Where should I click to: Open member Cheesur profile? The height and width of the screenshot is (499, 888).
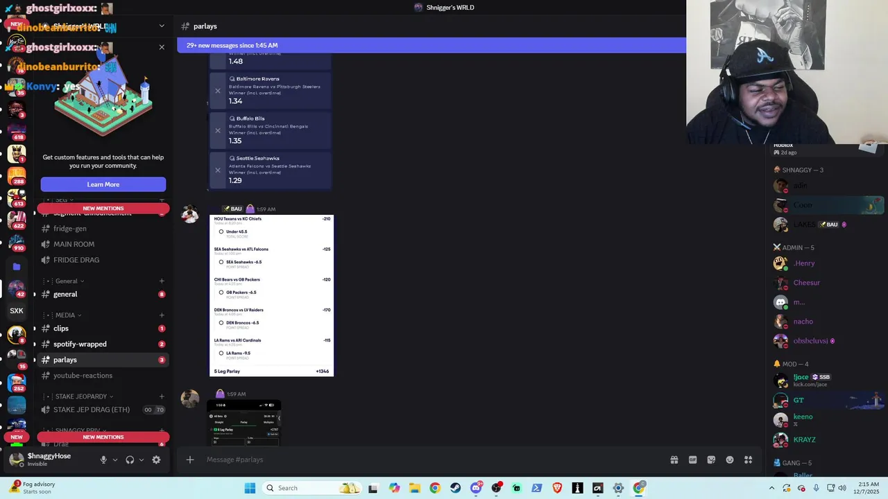coord(826,283)
